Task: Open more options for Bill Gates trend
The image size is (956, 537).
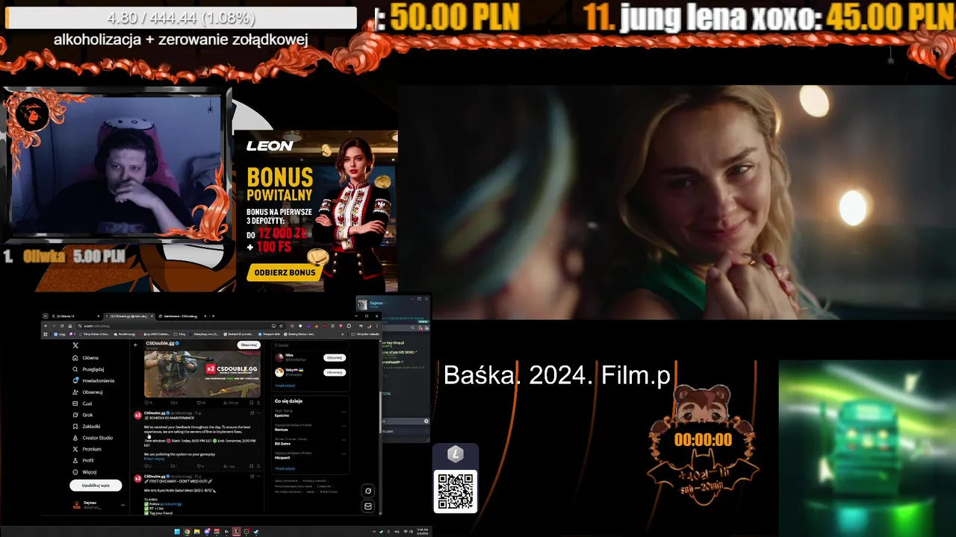Action: point(344,439)
